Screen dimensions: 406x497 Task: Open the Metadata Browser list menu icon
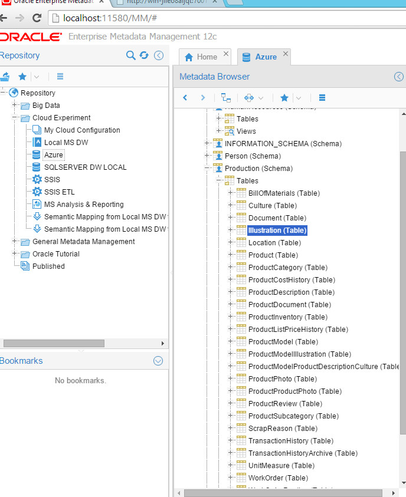pyautogui.click(x=322, y=98)
